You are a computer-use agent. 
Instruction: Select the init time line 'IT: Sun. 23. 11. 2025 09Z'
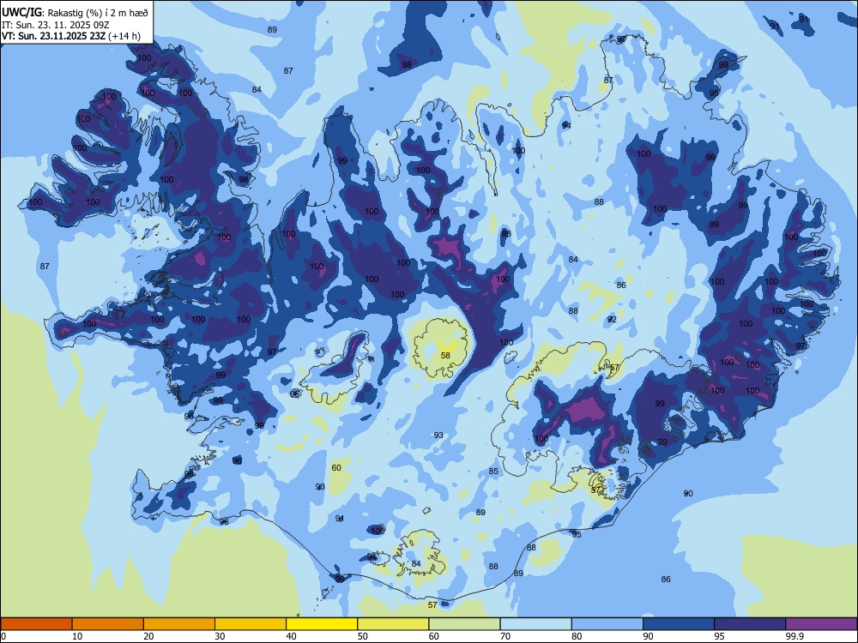55,25
